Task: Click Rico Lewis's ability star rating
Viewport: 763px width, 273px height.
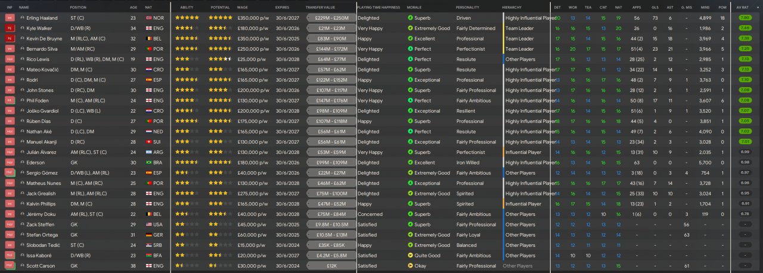Action: pos(187,59)
